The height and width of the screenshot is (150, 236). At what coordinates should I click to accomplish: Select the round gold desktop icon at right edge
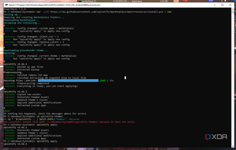[235, 25]
